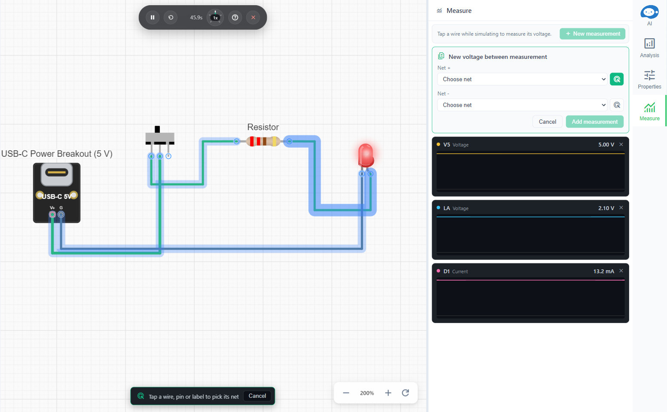Remove the D1 current measurement
This screenshot has width=667, height=412.
click(621, 271)
